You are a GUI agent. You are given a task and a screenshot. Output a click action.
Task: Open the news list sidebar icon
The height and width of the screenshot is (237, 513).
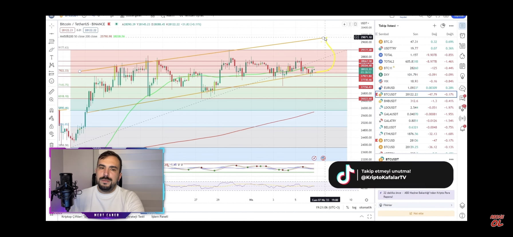(x=462, y=46)
